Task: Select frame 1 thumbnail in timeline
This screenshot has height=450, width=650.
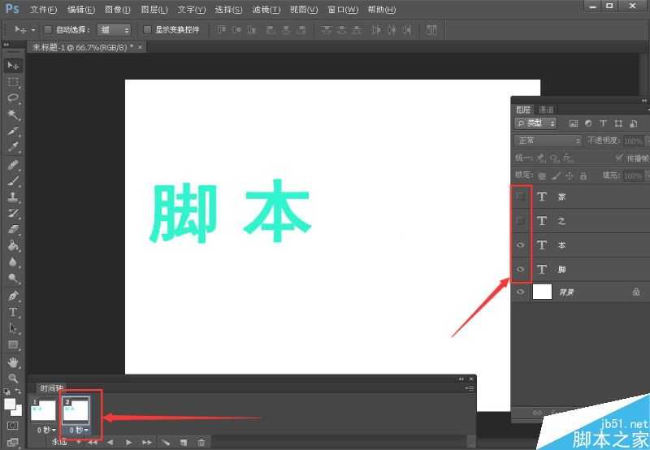Action: click(43, 411)
